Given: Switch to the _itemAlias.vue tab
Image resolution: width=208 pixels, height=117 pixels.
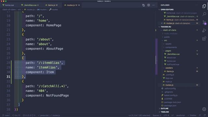Looking at the screenshot, I should click(30, 5).
